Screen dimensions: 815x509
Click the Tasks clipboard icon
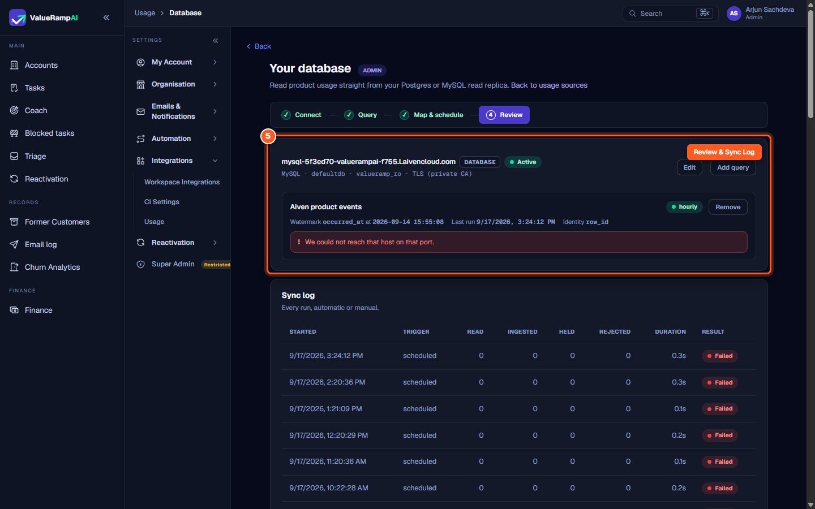coord(14,88)
